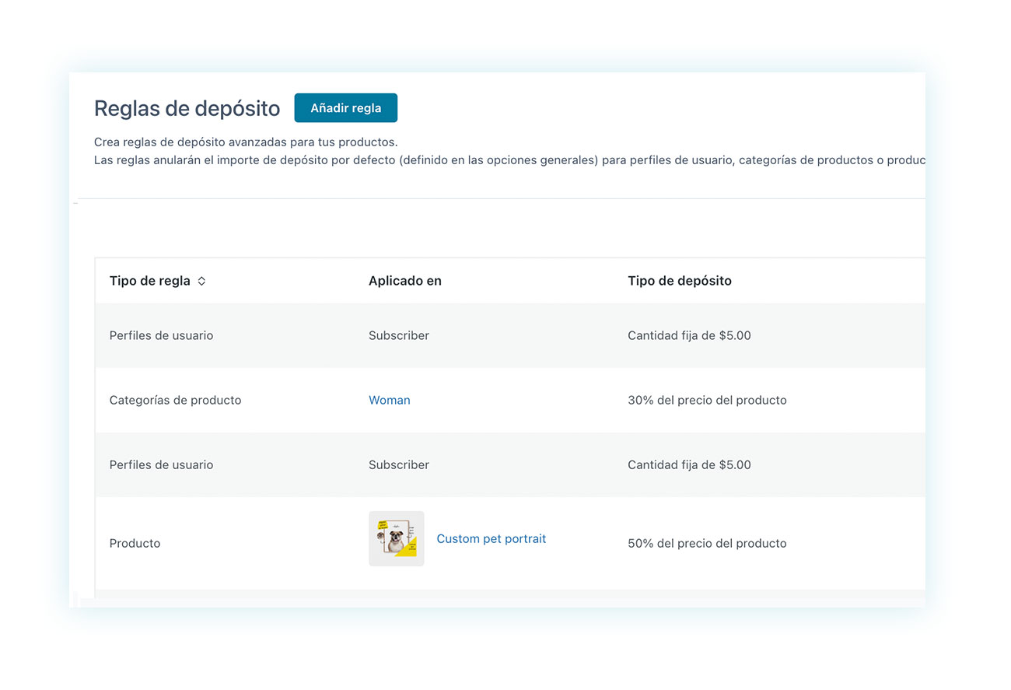Sort by Tipo de regla arrows icon
This screenshot has height=690, width=1011.
point(201,282)
